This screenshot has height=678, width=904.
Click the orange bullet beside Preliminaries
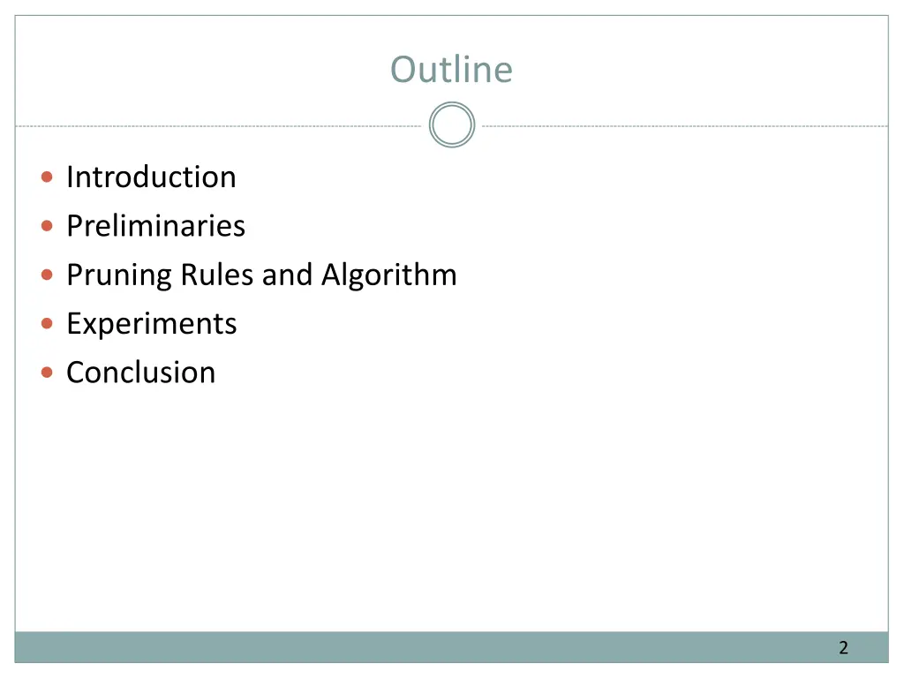click(x=48, y=225)
